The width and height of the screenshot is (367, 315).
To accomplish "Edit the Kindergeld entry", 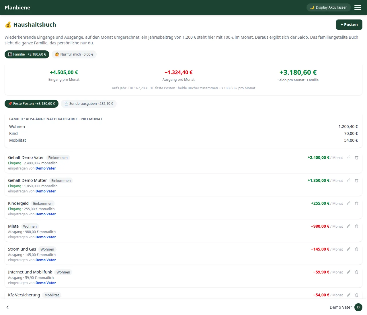I will click(349, 203).
